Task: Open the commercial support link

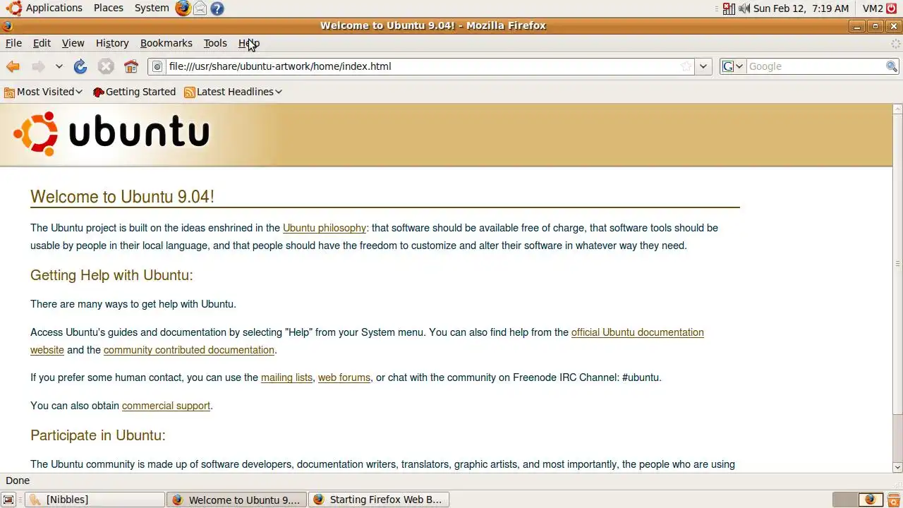Action: [x=166, y=406]
